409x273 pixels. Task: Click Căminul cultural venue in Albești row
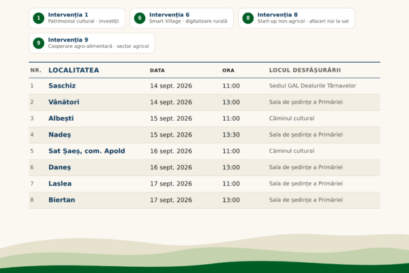pos(292,118)
